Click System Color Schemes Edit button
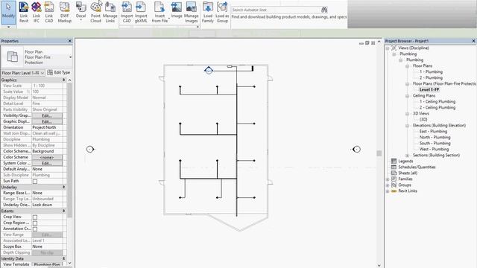The width and height of the screenshot is (477, 268). 47,164
